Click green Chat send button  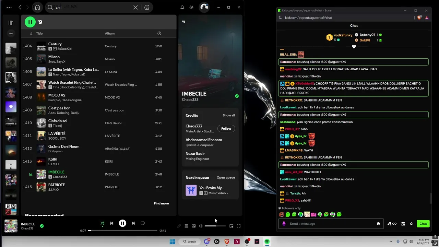point(423,224)
